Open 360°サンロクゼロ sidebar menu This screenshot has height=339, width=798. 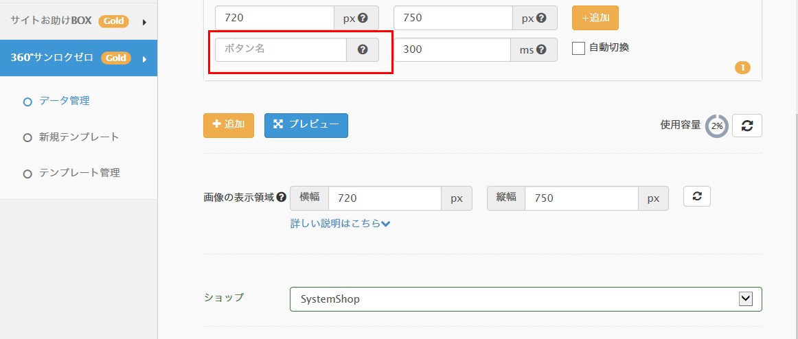[78, 58]
